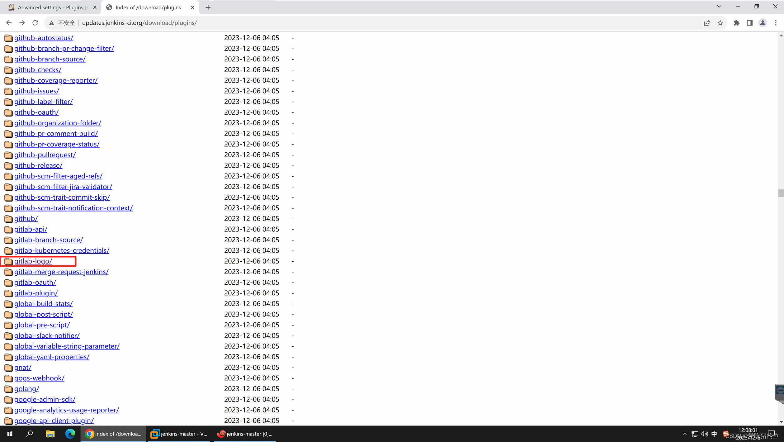Viewport: 784px width, 442px height.
Task: Bookmark this page with the star
Action: pyautogui.click(x=720, y=23)
